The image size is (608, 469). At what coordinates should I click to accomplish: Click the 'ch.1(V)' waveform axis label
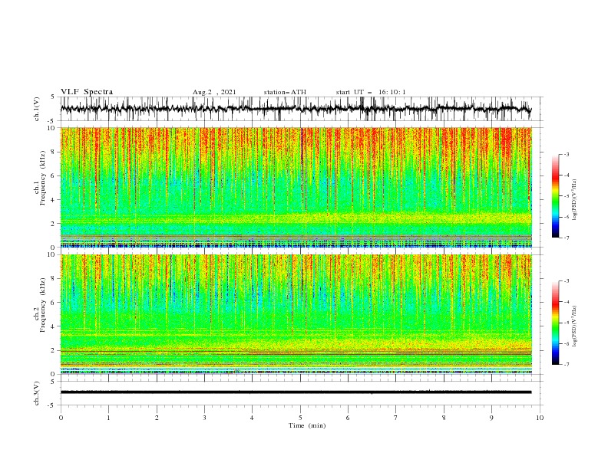(x=37, y=109)
